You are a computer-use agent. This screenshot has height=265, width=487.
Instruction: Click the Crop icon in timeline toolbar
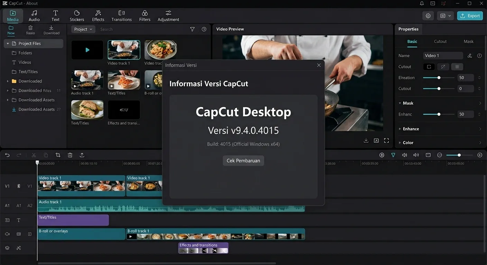click(x=58, y=155)
